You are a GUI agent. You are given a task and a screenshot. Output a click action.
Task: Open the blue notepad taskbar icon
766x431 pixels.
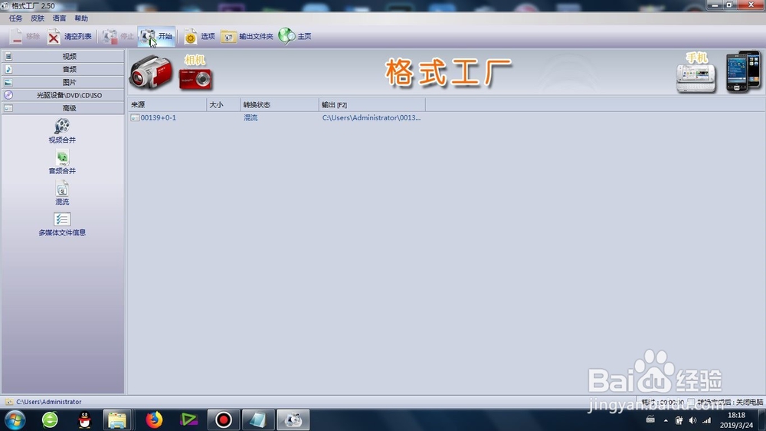(x=257, y=419)
